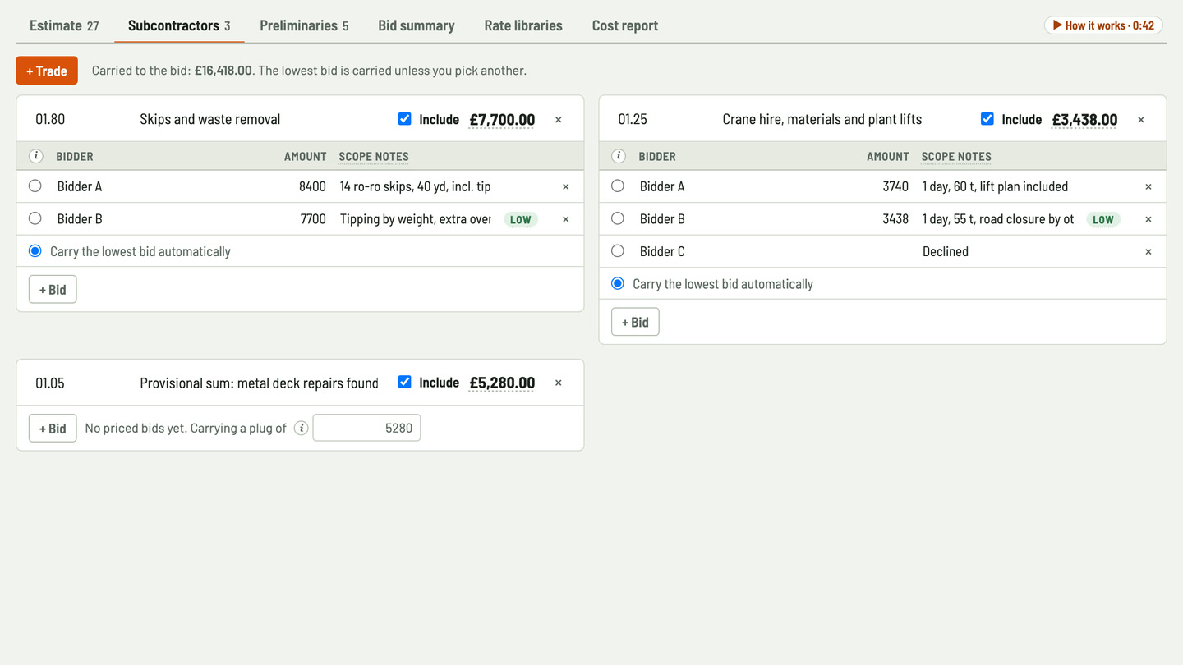
Task: Open info icon in Skips bidder header
Action: (36, 156)
